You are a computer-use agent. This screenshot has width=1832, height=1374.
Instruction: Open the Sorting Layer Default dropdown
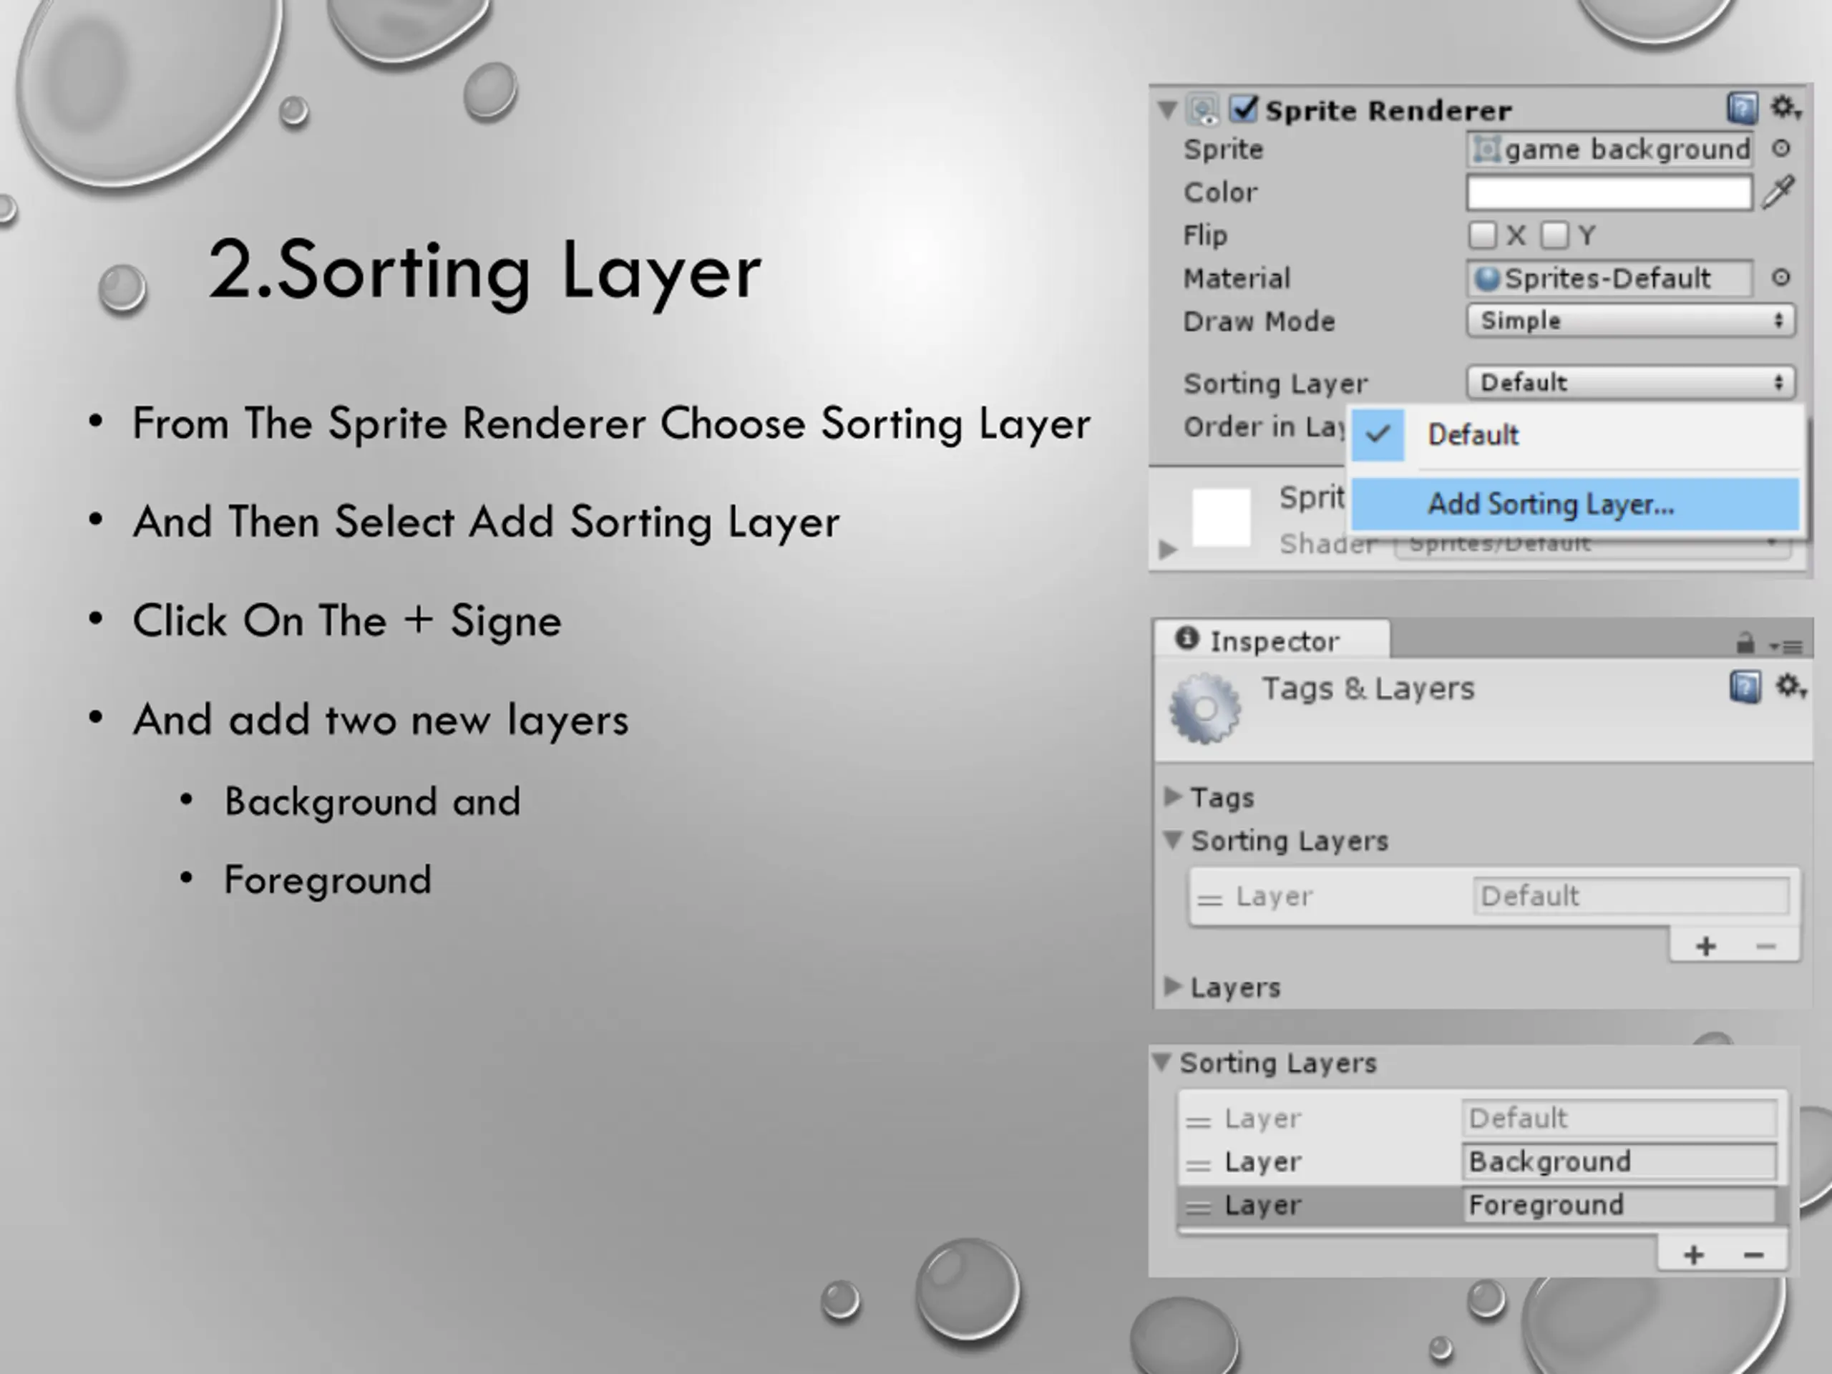(1630, 383)
